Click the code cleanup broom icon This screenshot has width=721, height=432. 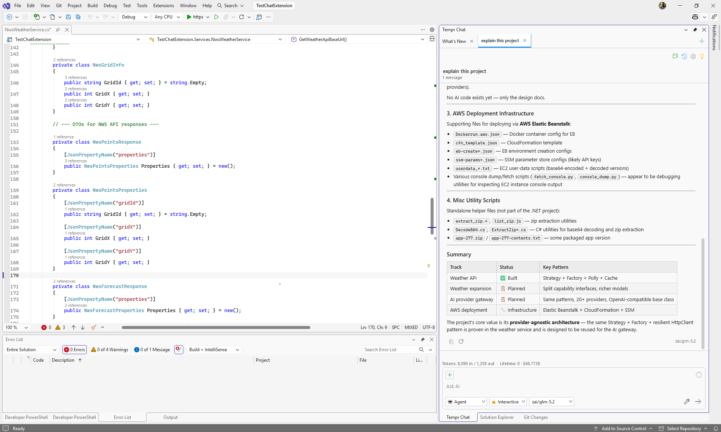pyautogui.click(x=94, y=327)
